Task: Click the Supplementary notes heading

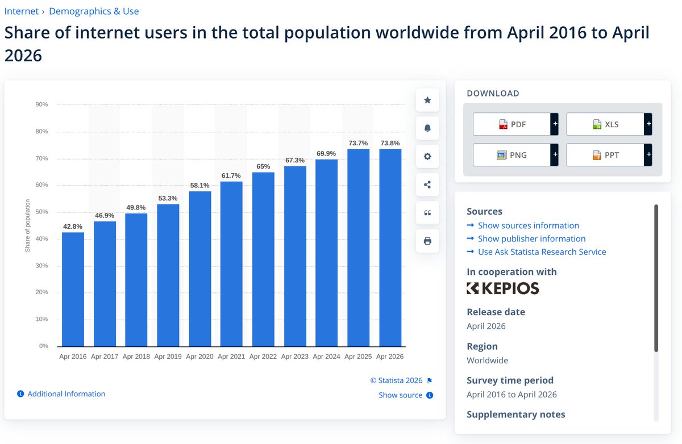Action: (516, 414)
